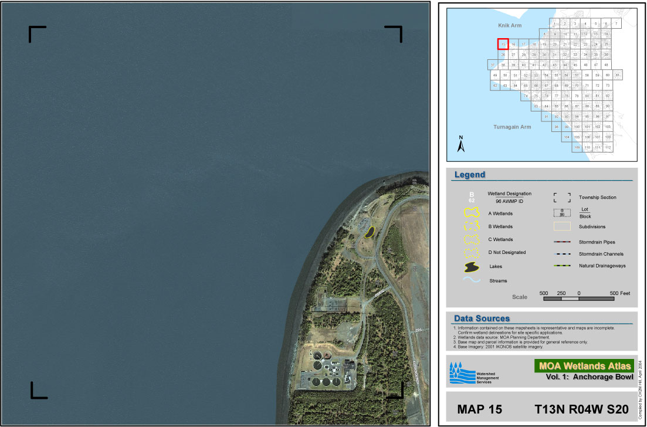Click the D Not Designated symbol
Screen dimensions: 647x427
pyautogui.click(x=472, y=253)
